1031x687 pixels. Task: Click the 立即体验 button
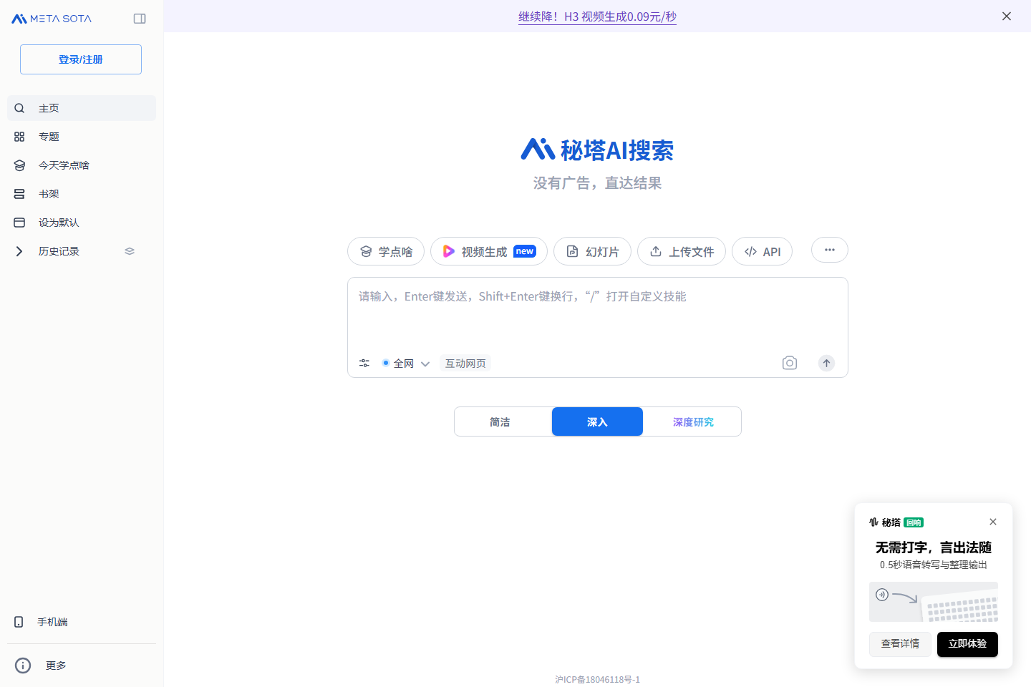click(x=967, y=644)
